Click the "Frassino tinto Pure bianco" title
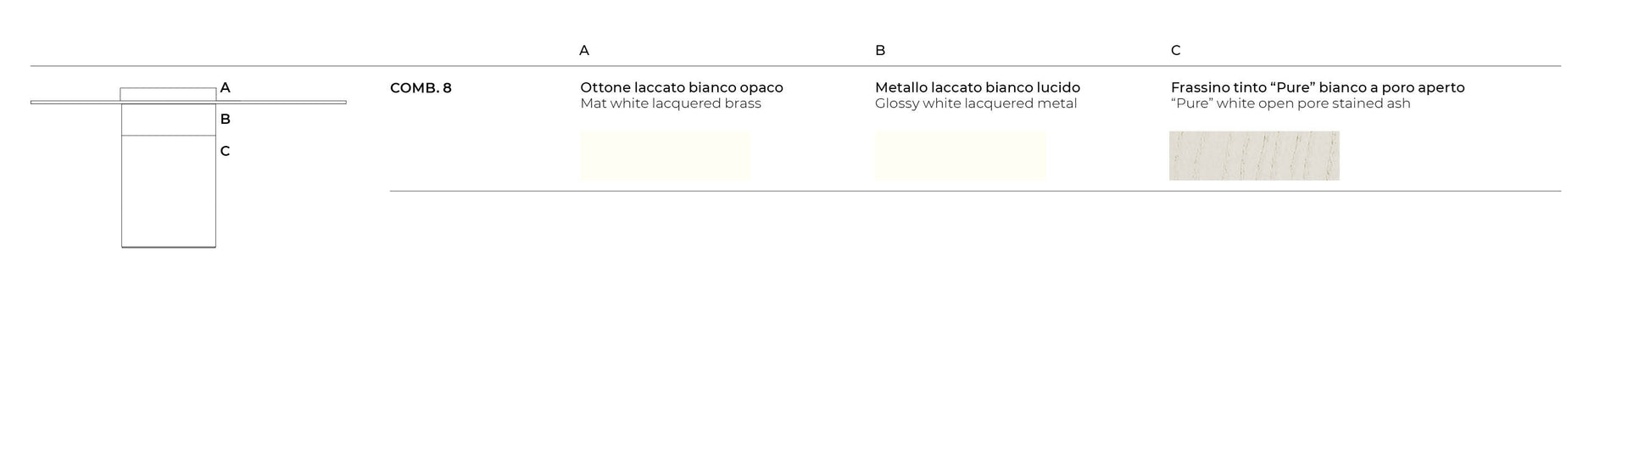The image size is (1650, 457). (x=1318, y=87)
